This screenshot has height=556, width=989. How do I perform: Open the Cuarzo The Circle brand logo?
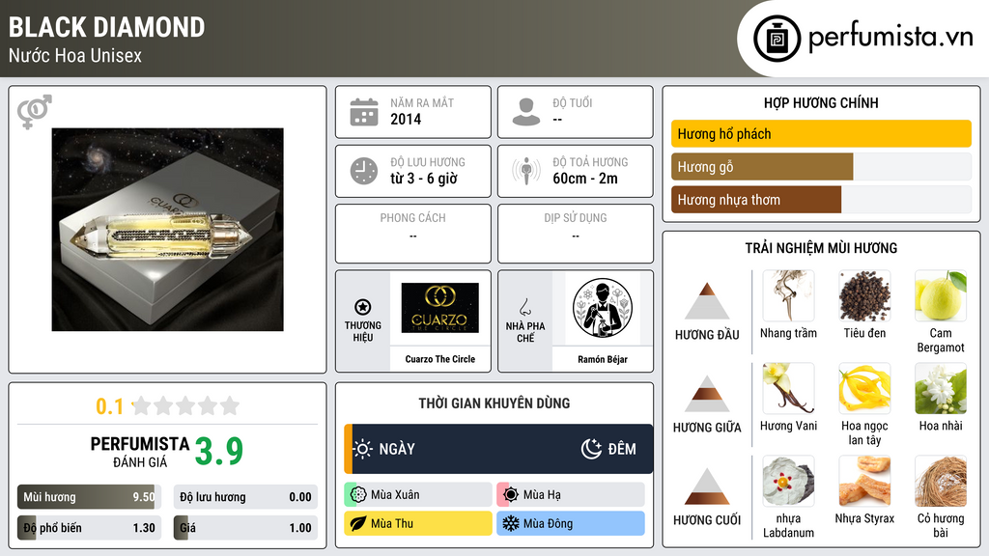pos(439,308)
